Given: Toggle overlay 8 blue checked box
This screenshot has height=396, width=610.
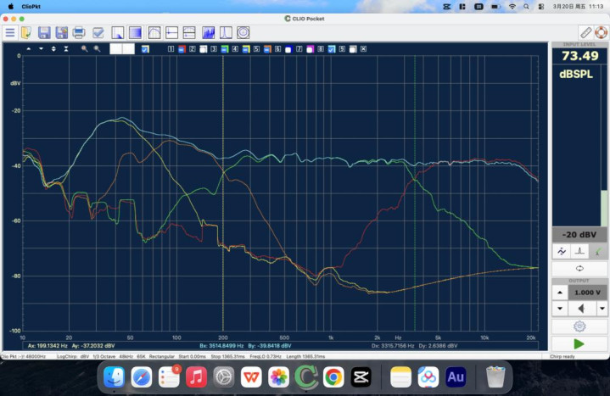Looking at the screenshot, I should pyautogui.click(x=332, y=49).
